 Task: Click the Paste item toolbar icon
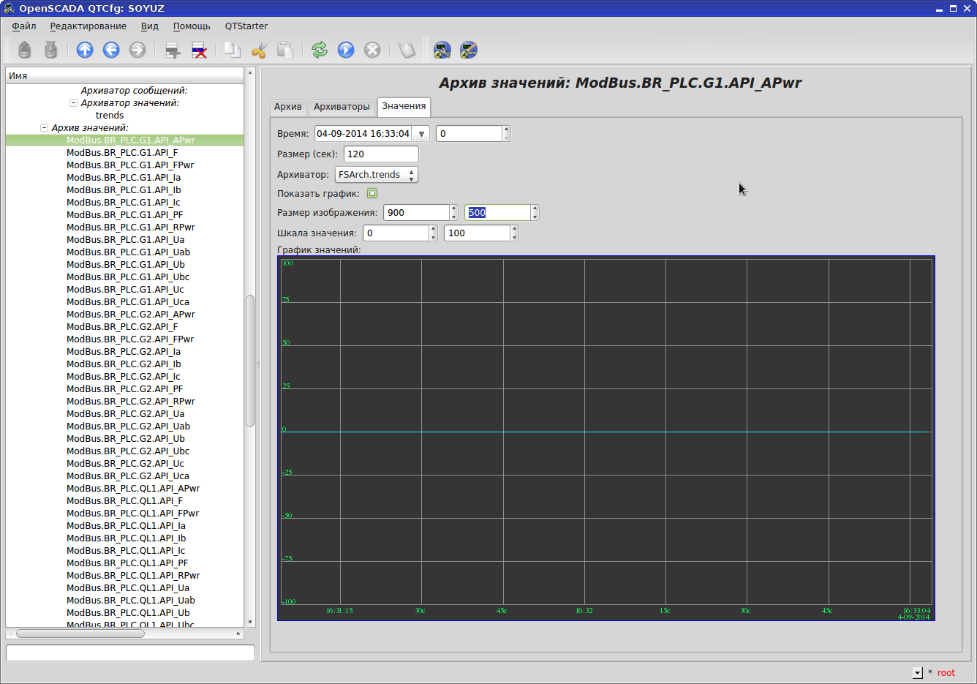[285, 50]
